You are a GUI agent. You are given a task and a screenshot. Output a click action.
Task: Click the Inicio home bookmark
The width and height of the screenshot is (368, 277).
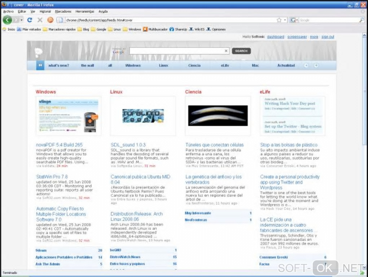coord(9,29)
